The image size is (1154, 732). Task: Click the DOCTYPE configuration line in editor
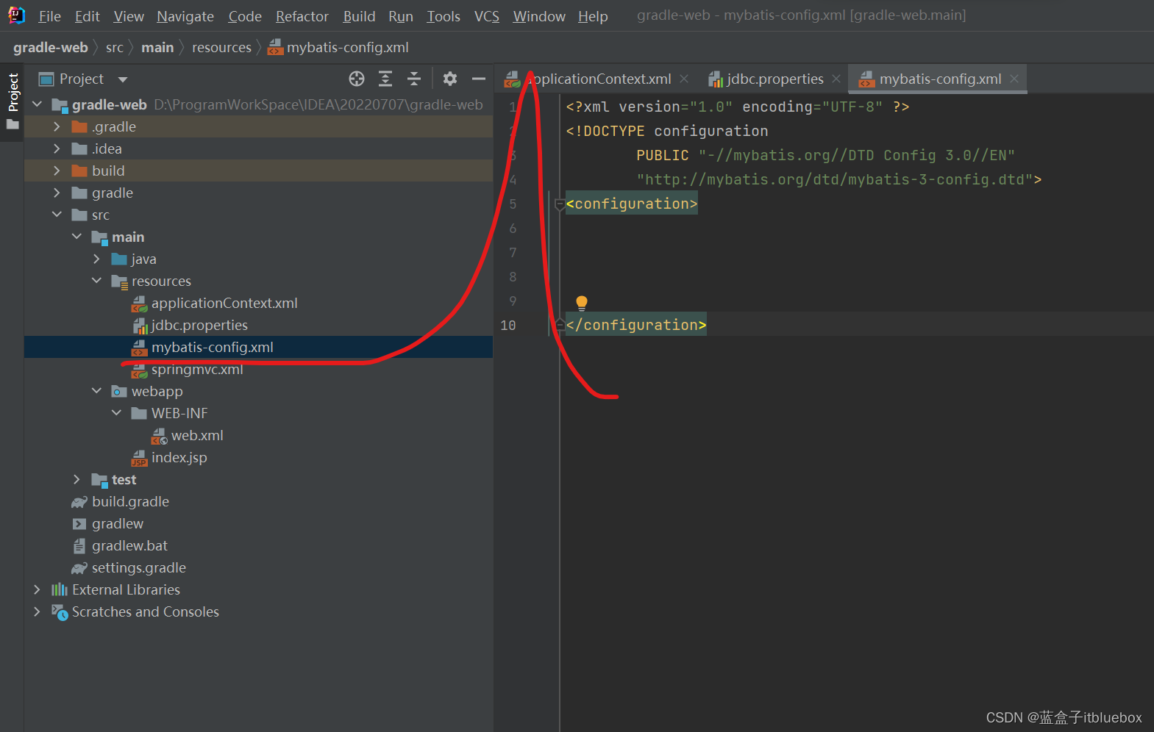click(x=666, y=131)
